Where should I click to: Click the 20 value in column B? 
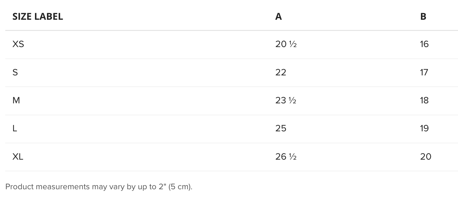pyautogui.click(x=426, y=157)
